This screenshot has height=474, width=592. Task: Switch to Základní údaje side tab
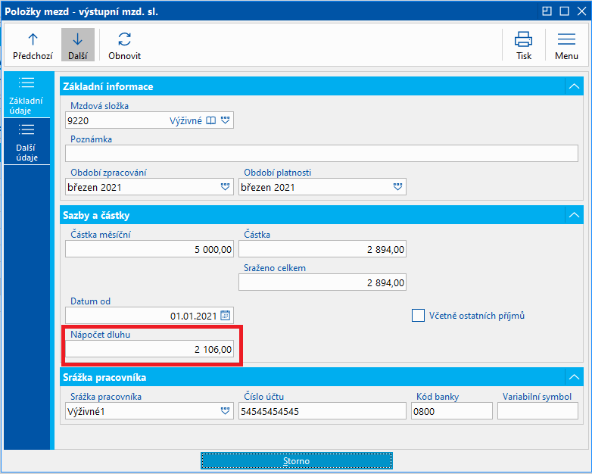26,95
